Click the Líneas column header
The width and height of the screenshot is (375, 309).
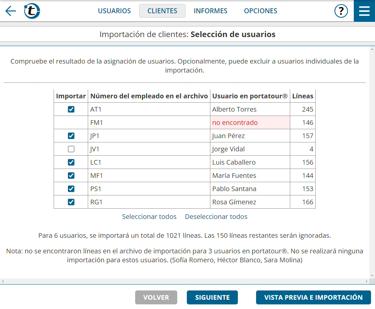click(x=302, y=96)
